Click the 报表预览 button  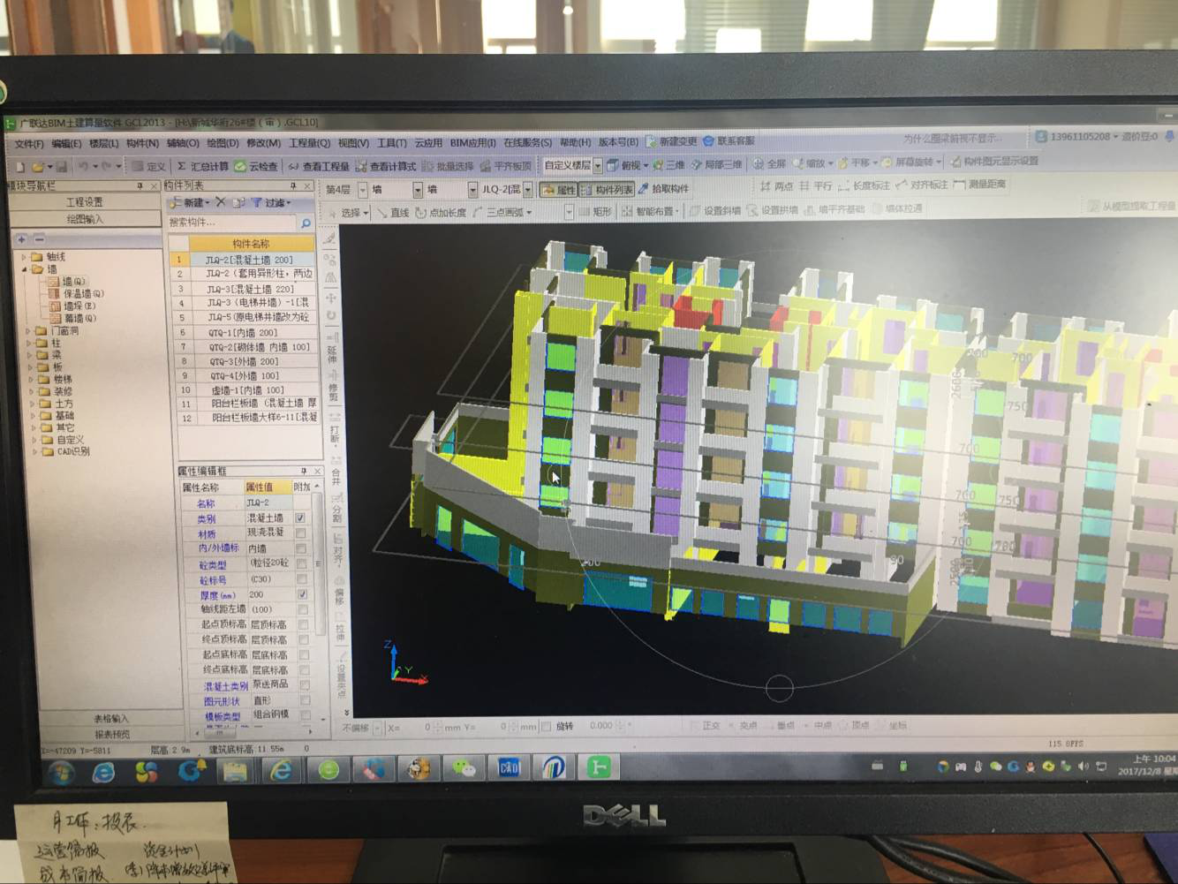pyautogui.click(x=111, y=734)
